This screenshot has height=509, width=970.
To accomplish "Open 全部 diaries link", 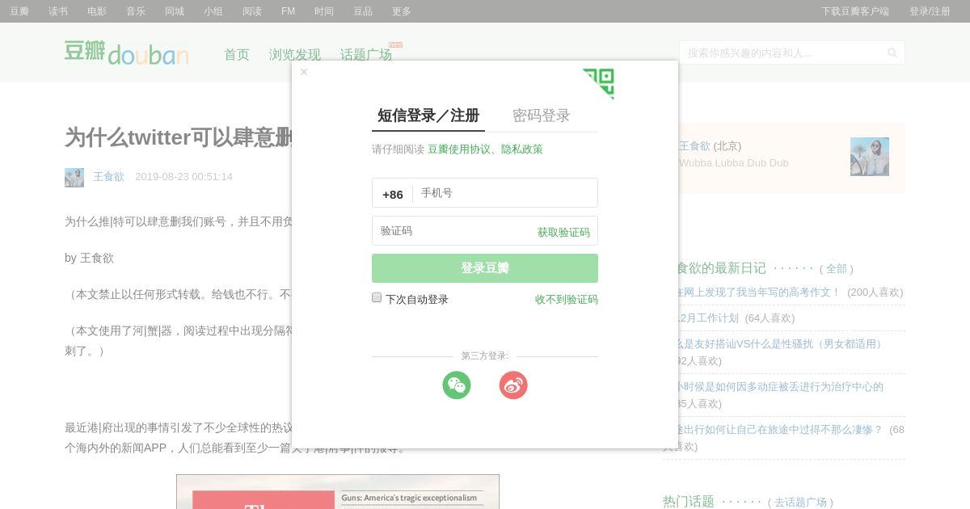I will click(837, 269).
